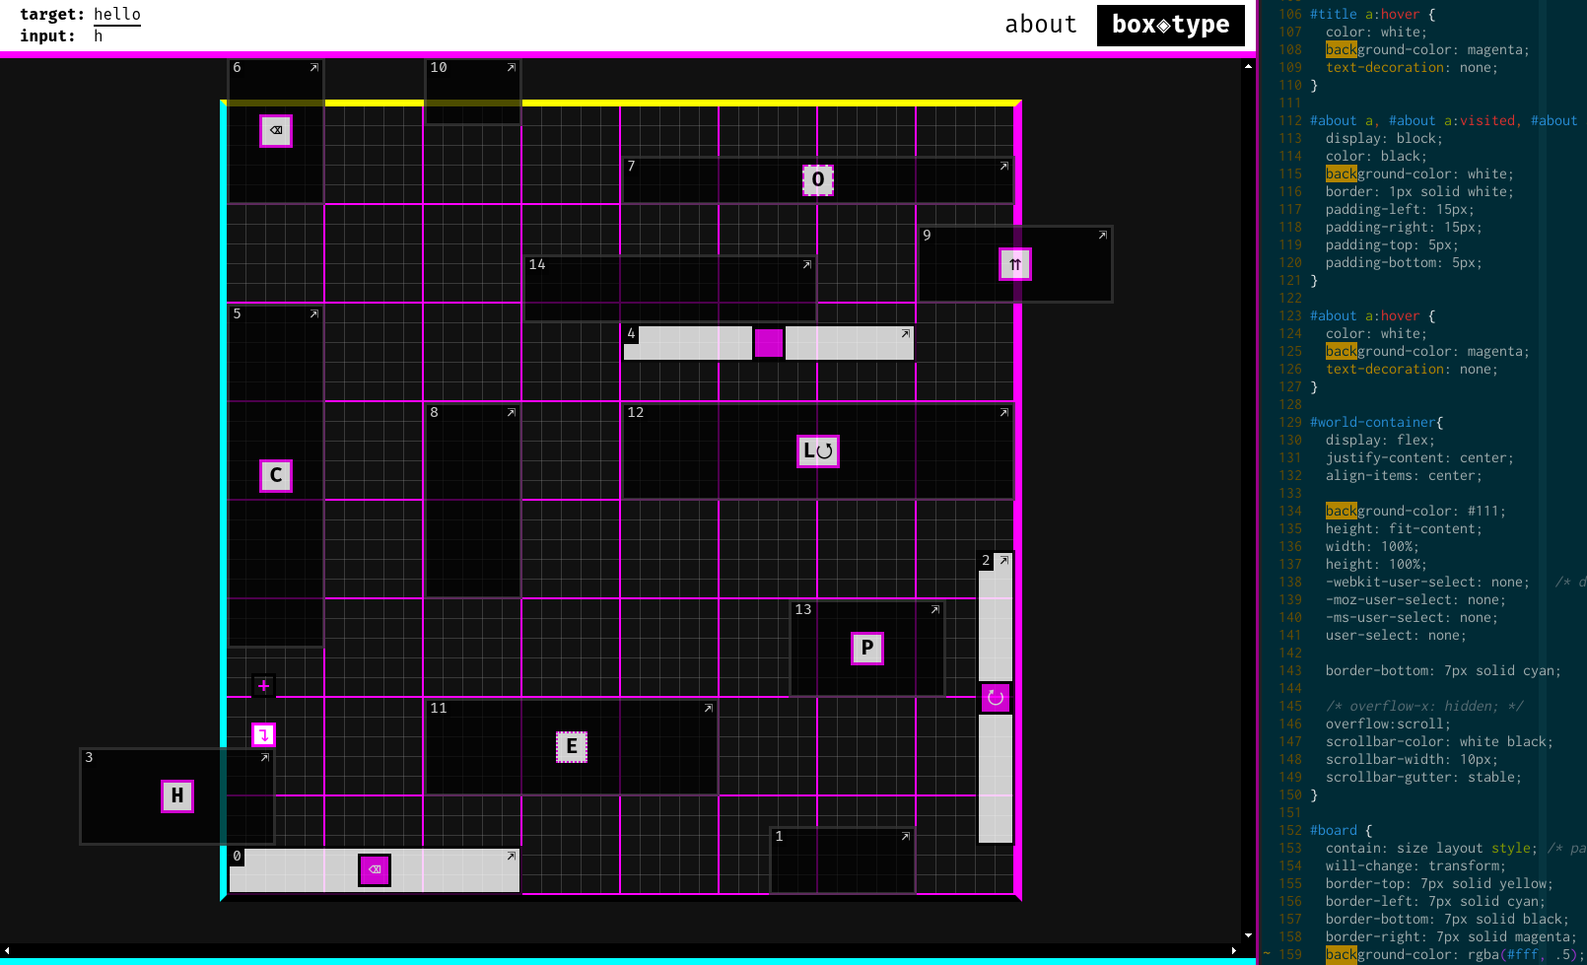Click the horizontal scrollbar right arrow
The width and height of the screenshot is (1587, 965).
click(x=1234, y=951)
